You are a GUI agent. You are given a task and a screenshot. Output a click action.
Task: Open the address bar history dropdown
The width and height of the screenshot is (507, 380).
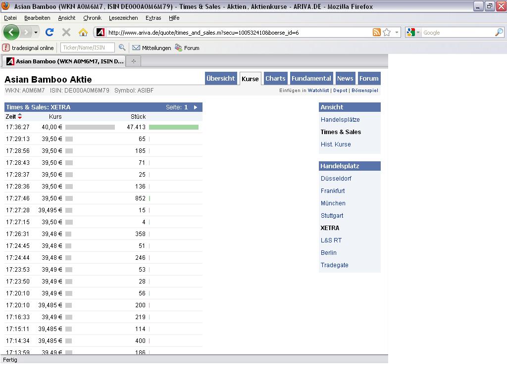[x=397, y=32]
